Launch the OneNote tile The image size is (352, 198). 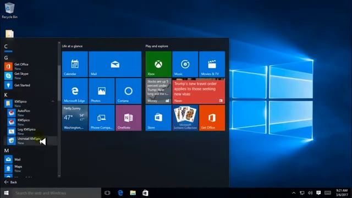(x=128, y=118)
